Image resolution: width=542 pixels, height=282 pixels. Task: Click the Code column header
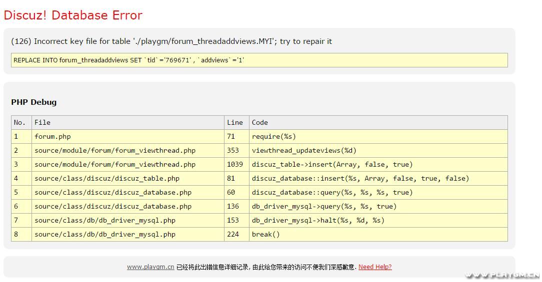click(378, 123)
